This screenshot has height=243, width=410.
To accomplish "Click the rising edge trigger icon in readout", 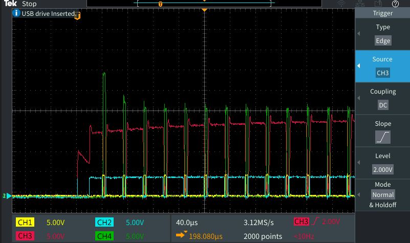I will point(316,222).
